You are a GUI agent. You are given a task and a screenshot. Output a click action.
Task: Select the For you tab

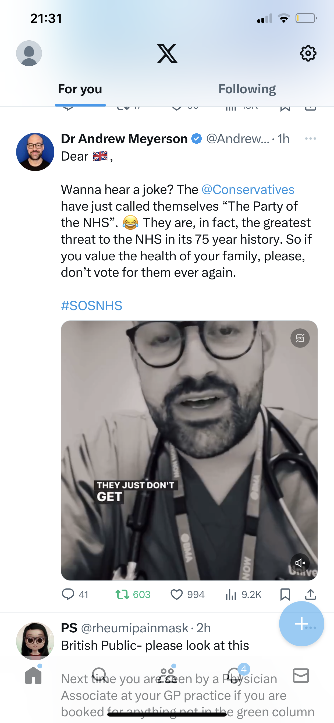(x=80, y=89)
